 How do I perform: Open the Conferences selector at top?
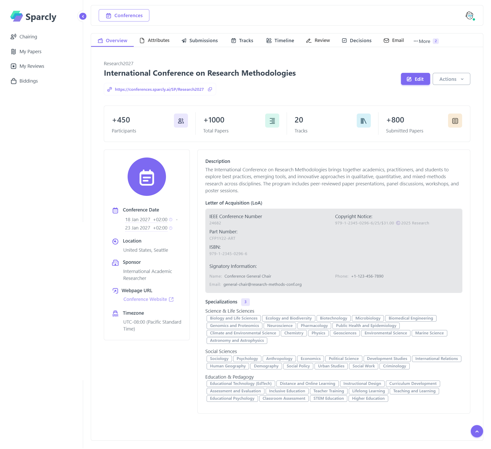point(124,15)
